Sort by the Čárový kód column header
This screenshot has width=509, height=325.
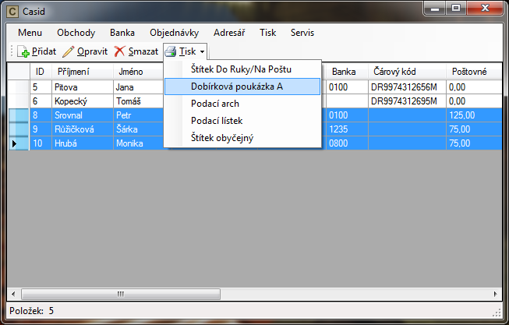pos(407,72)
